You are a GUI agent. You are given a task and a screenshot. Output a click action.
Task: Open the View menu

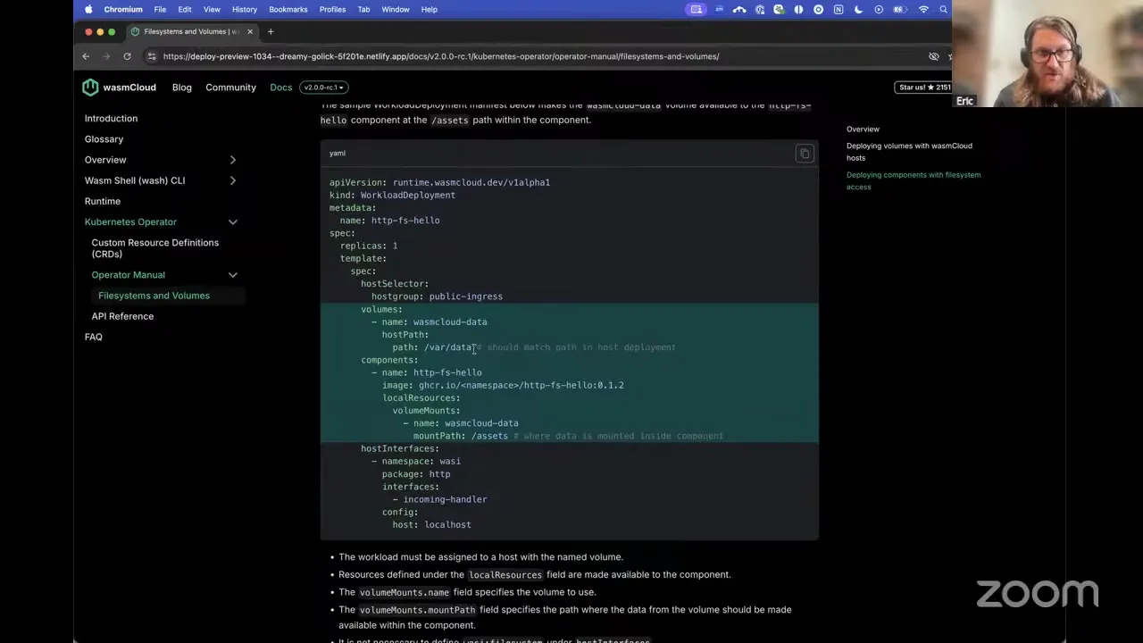click(212, 9)
